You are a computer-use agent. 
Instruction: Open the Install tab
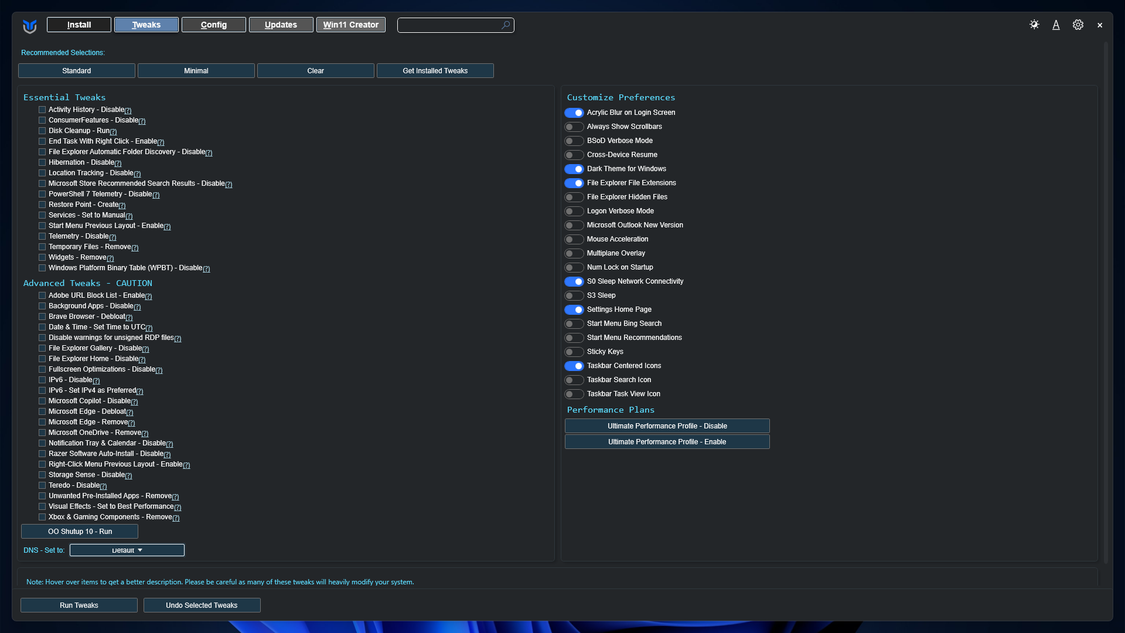(x=79, y=25)
